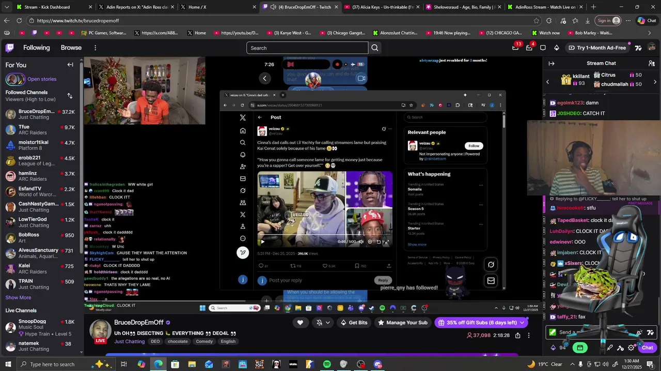Screen dimensions: 661x371
Task: Click the search magnifier button
Action: pyautogui.click(x=375, y=48)
